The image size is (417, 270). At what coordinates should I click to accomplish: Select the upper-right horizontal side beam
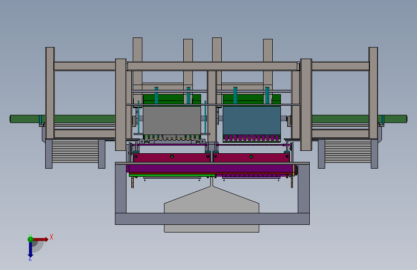pos(341,66)
